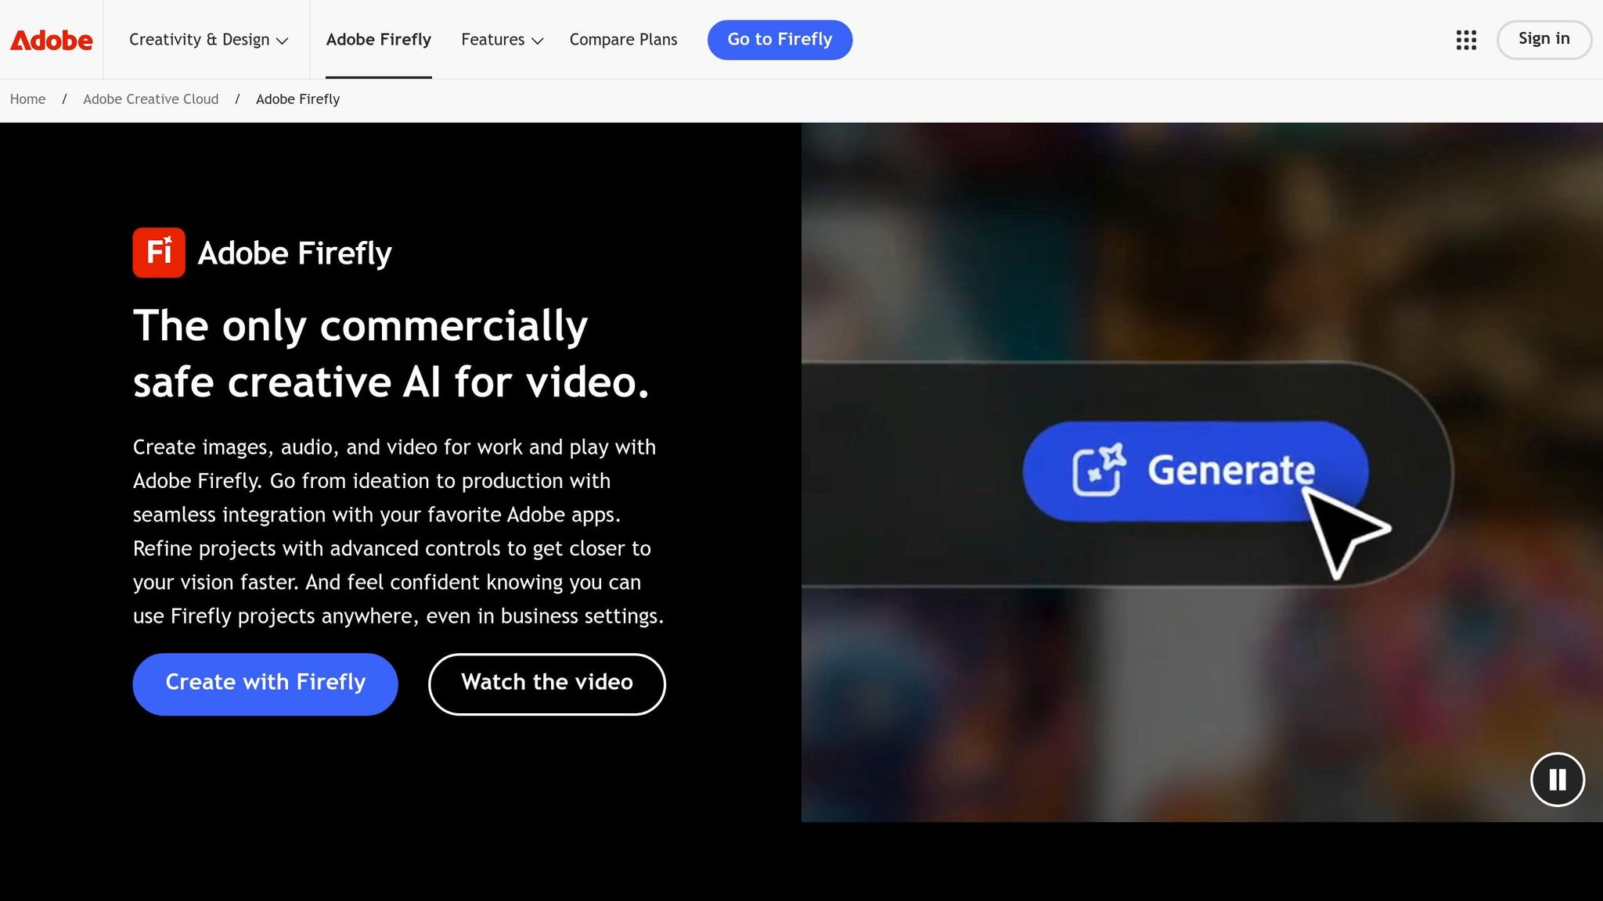Open the Compare Plans page
Screen dimensions: 1603x901
(623, 40)
